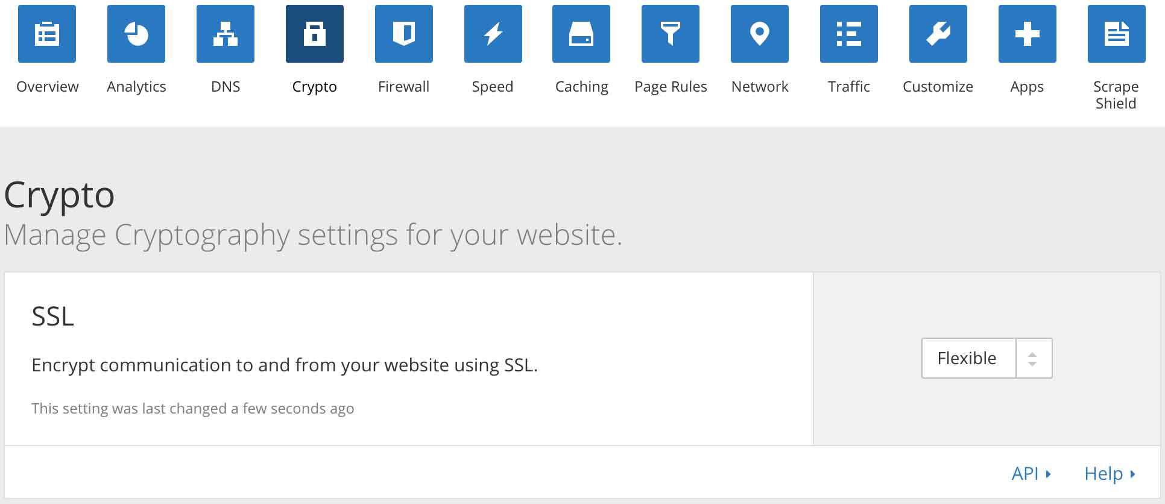Click the SSL section heading
Viewport: 1165px width, 504px height.
click(52, 315)
